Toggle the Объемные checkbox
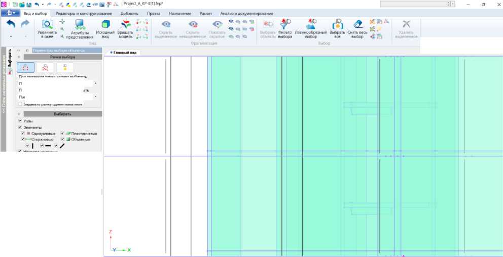 (x=62, y=139)
